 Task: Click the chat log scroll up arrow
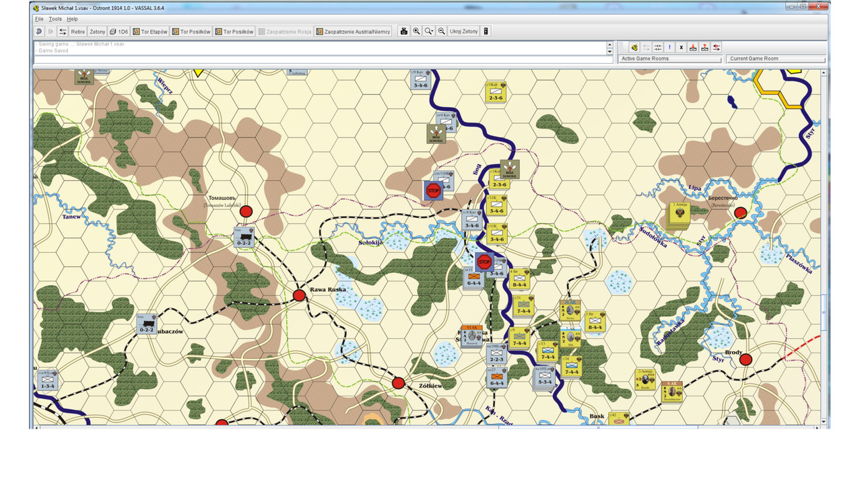pos(610,44)
